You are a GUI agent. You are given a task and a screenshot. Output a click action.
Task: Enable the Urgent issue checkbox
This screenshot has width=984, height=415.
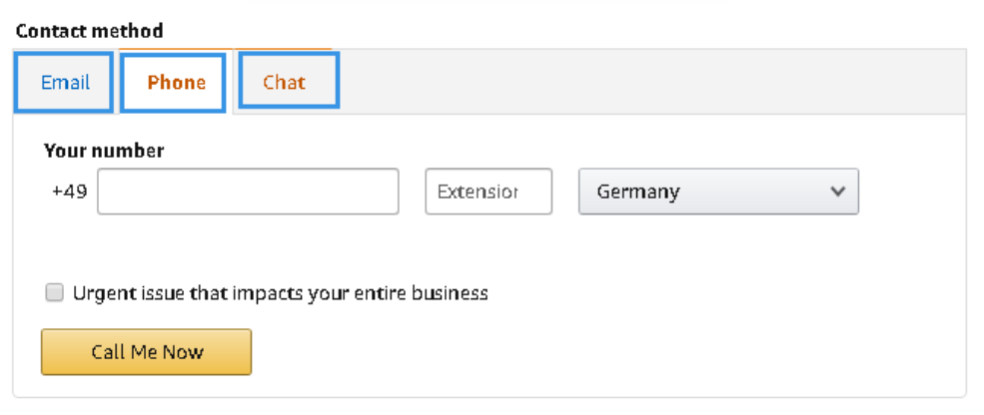pyautogui.click(x=54, y=293)
